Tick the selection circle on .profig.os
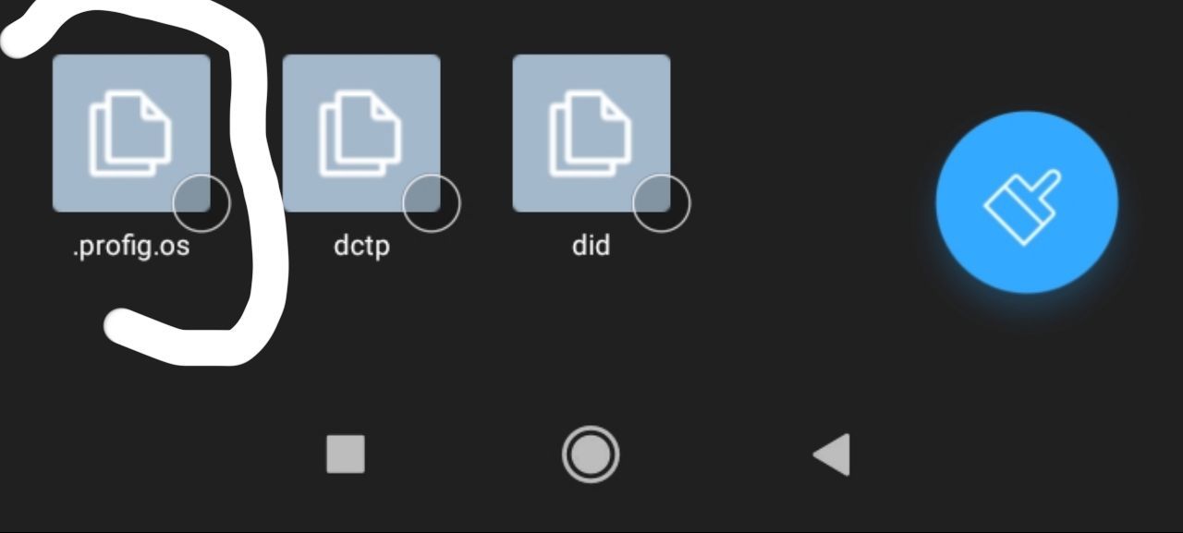The height and width of the screenshot is (533, 1183). (201, 203)
